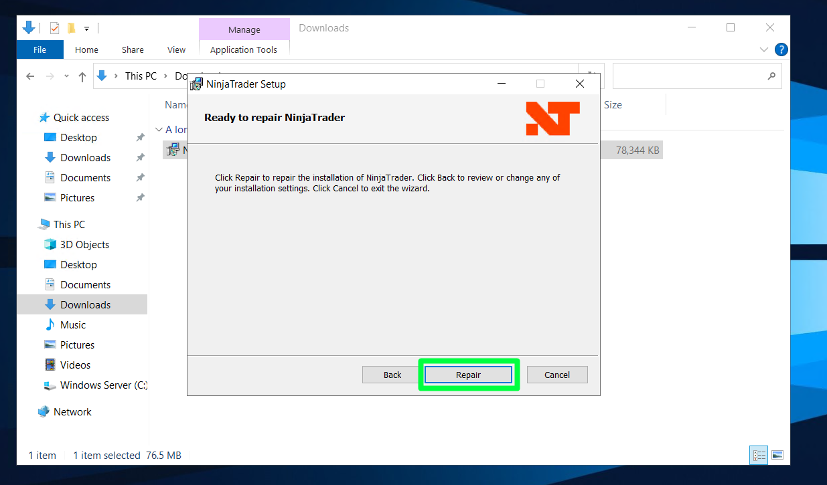Click the Network icon in sidebar

point(44,412)
